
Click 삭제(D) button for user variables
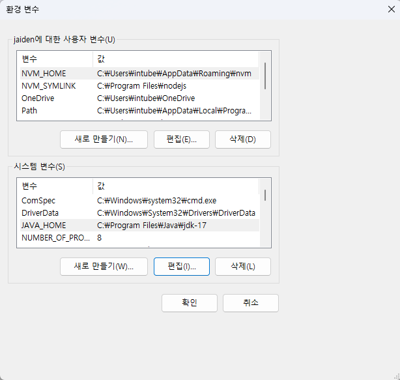click(x=243, y=139)
